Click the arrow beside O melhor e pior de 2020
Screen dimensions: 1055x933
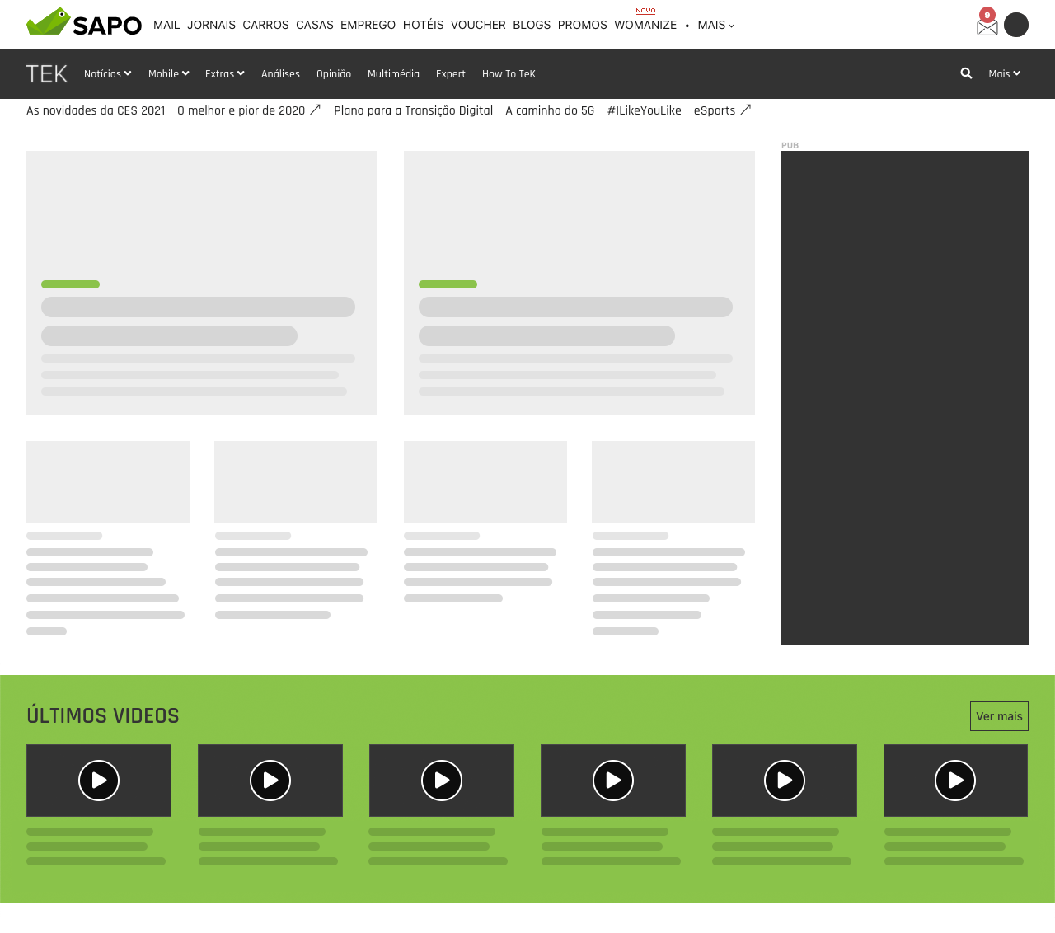coord(316,108)
